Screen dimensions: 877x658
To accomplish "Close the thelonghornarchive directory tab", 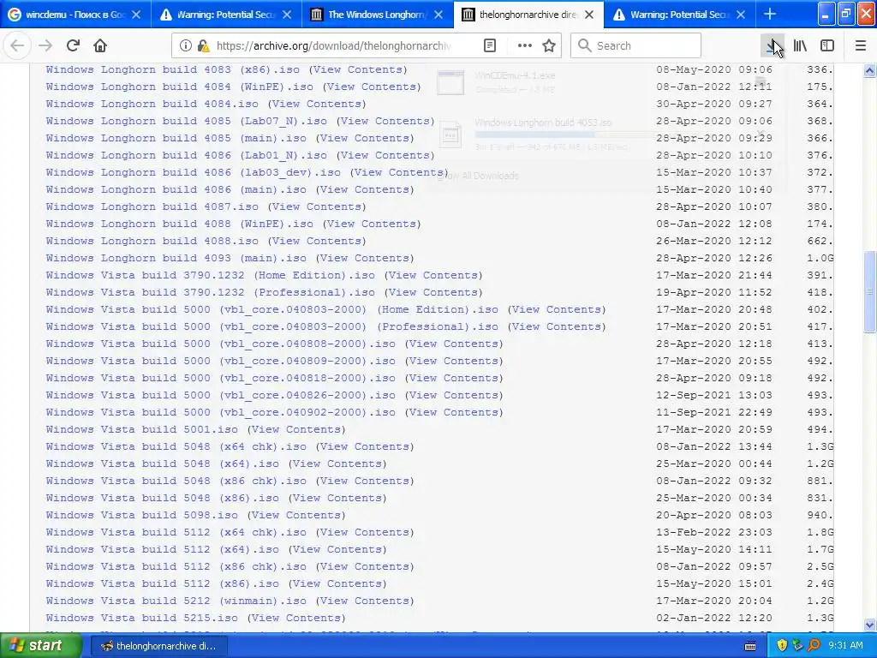I will coord(589,15).
